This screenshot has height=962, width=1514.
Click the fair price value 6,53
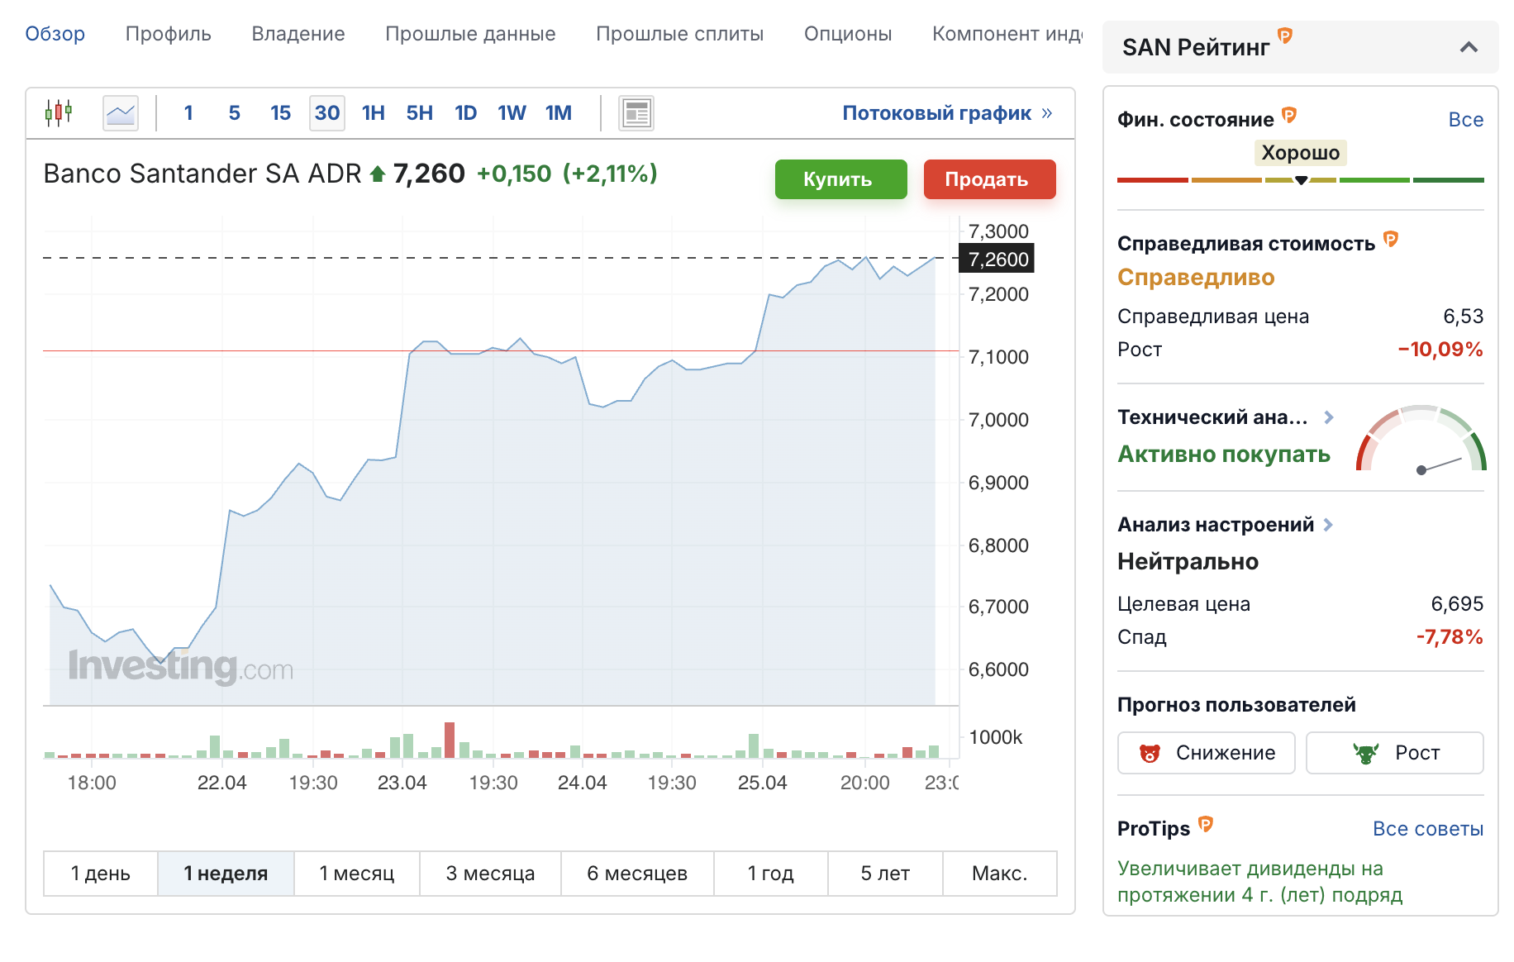coord(1463,317)
